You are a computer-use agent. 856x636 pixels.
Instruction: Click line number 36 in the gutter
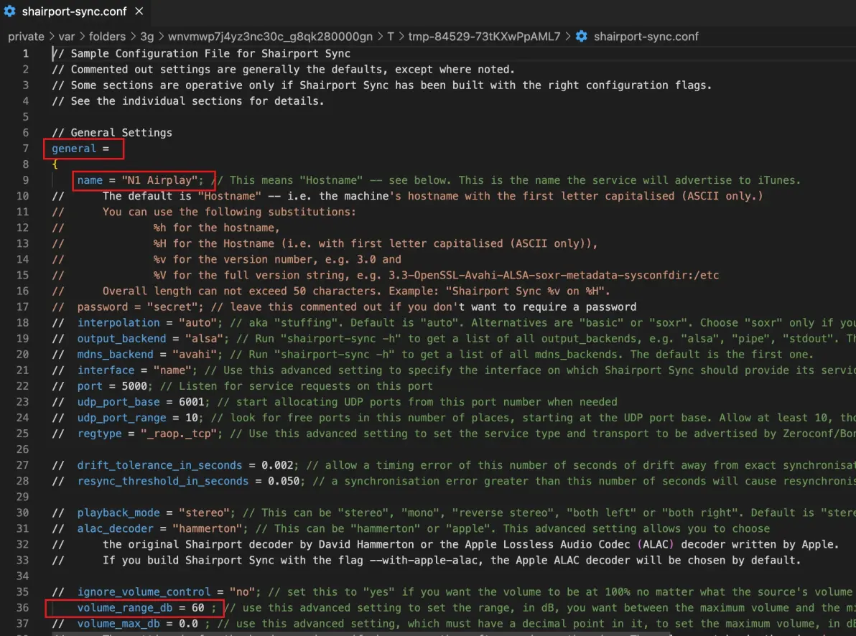(22, 607)
